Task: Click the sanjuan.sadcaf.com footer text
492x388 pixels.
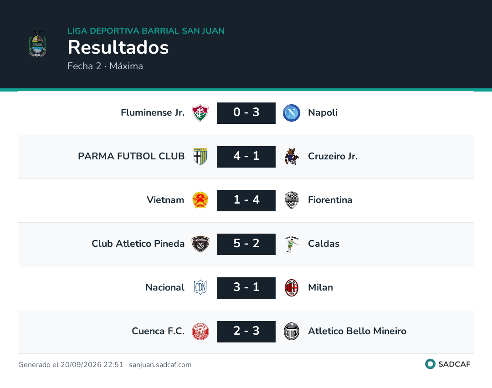Action: point(160,364)
